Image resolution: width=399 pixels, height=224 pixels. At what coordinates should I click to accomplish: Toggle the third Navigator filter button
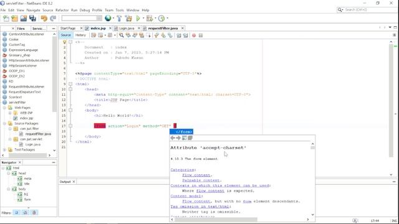[x=34, y=213]
